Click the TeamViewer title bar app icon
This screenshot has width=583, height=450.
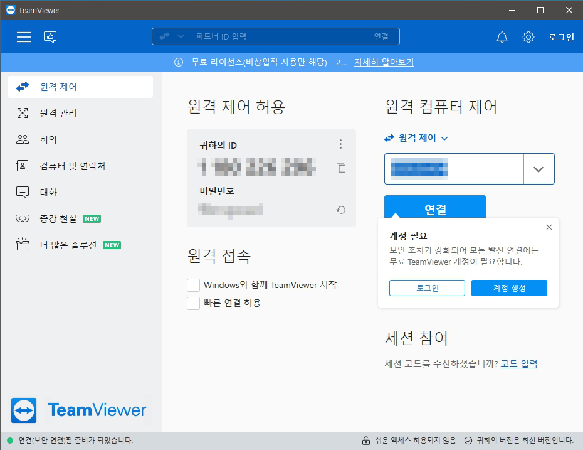coord(11,10)
